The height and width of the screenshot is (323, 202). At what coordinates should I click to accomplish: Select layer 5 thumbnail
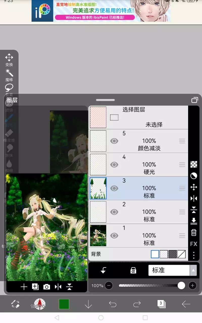(x=98, y=141)
